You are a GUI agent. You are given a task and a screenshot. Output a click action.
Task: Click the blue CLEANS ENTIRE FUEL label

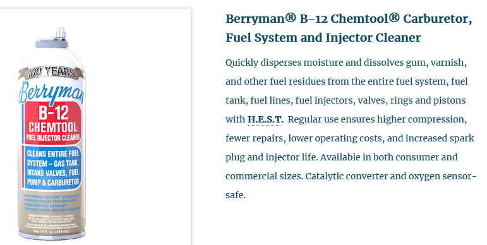(x=53, y=168)
